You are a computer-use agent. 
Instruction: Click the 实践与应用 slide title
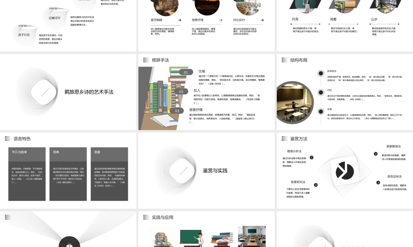162,217
